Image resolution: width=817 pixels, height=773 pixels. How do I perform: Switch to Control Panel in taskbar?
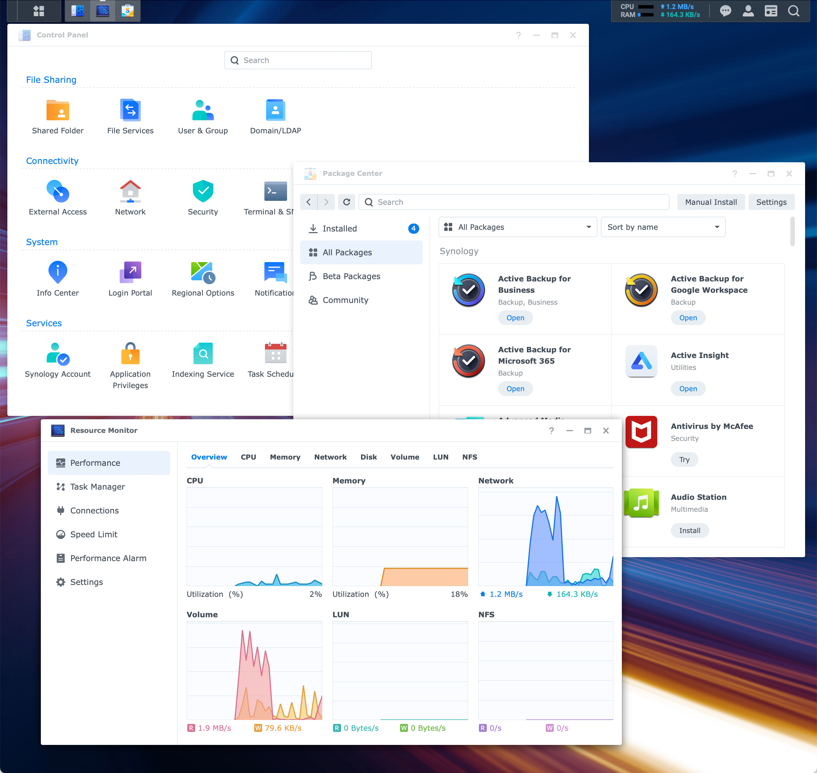tap(78, 11)
